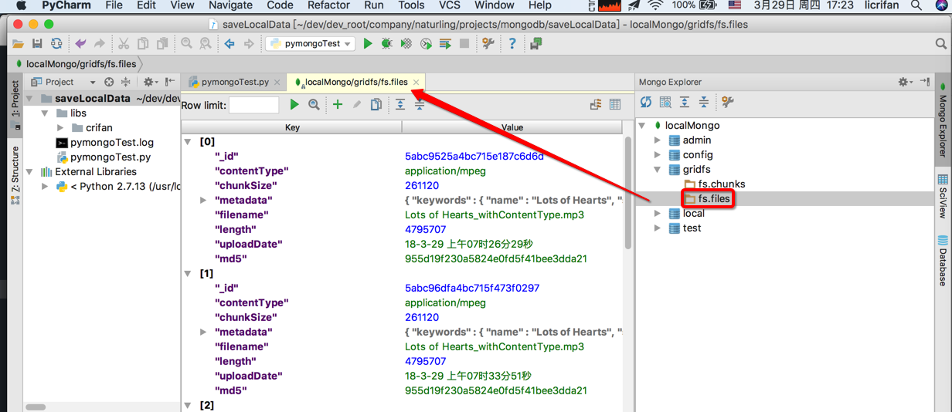Add a new document with the plus icon
This screenshot has height=412, width=952.
point(338,104)
